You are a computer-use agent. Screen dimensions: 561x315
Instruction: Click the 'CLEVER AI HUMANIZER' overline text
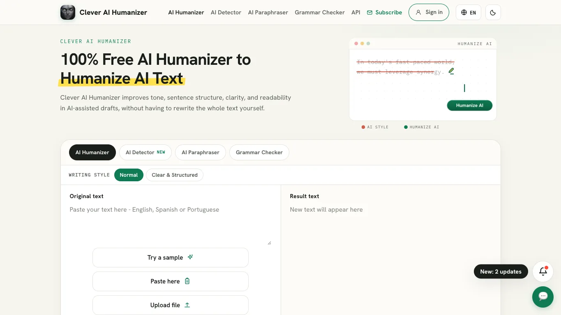[x=96, y=41]
